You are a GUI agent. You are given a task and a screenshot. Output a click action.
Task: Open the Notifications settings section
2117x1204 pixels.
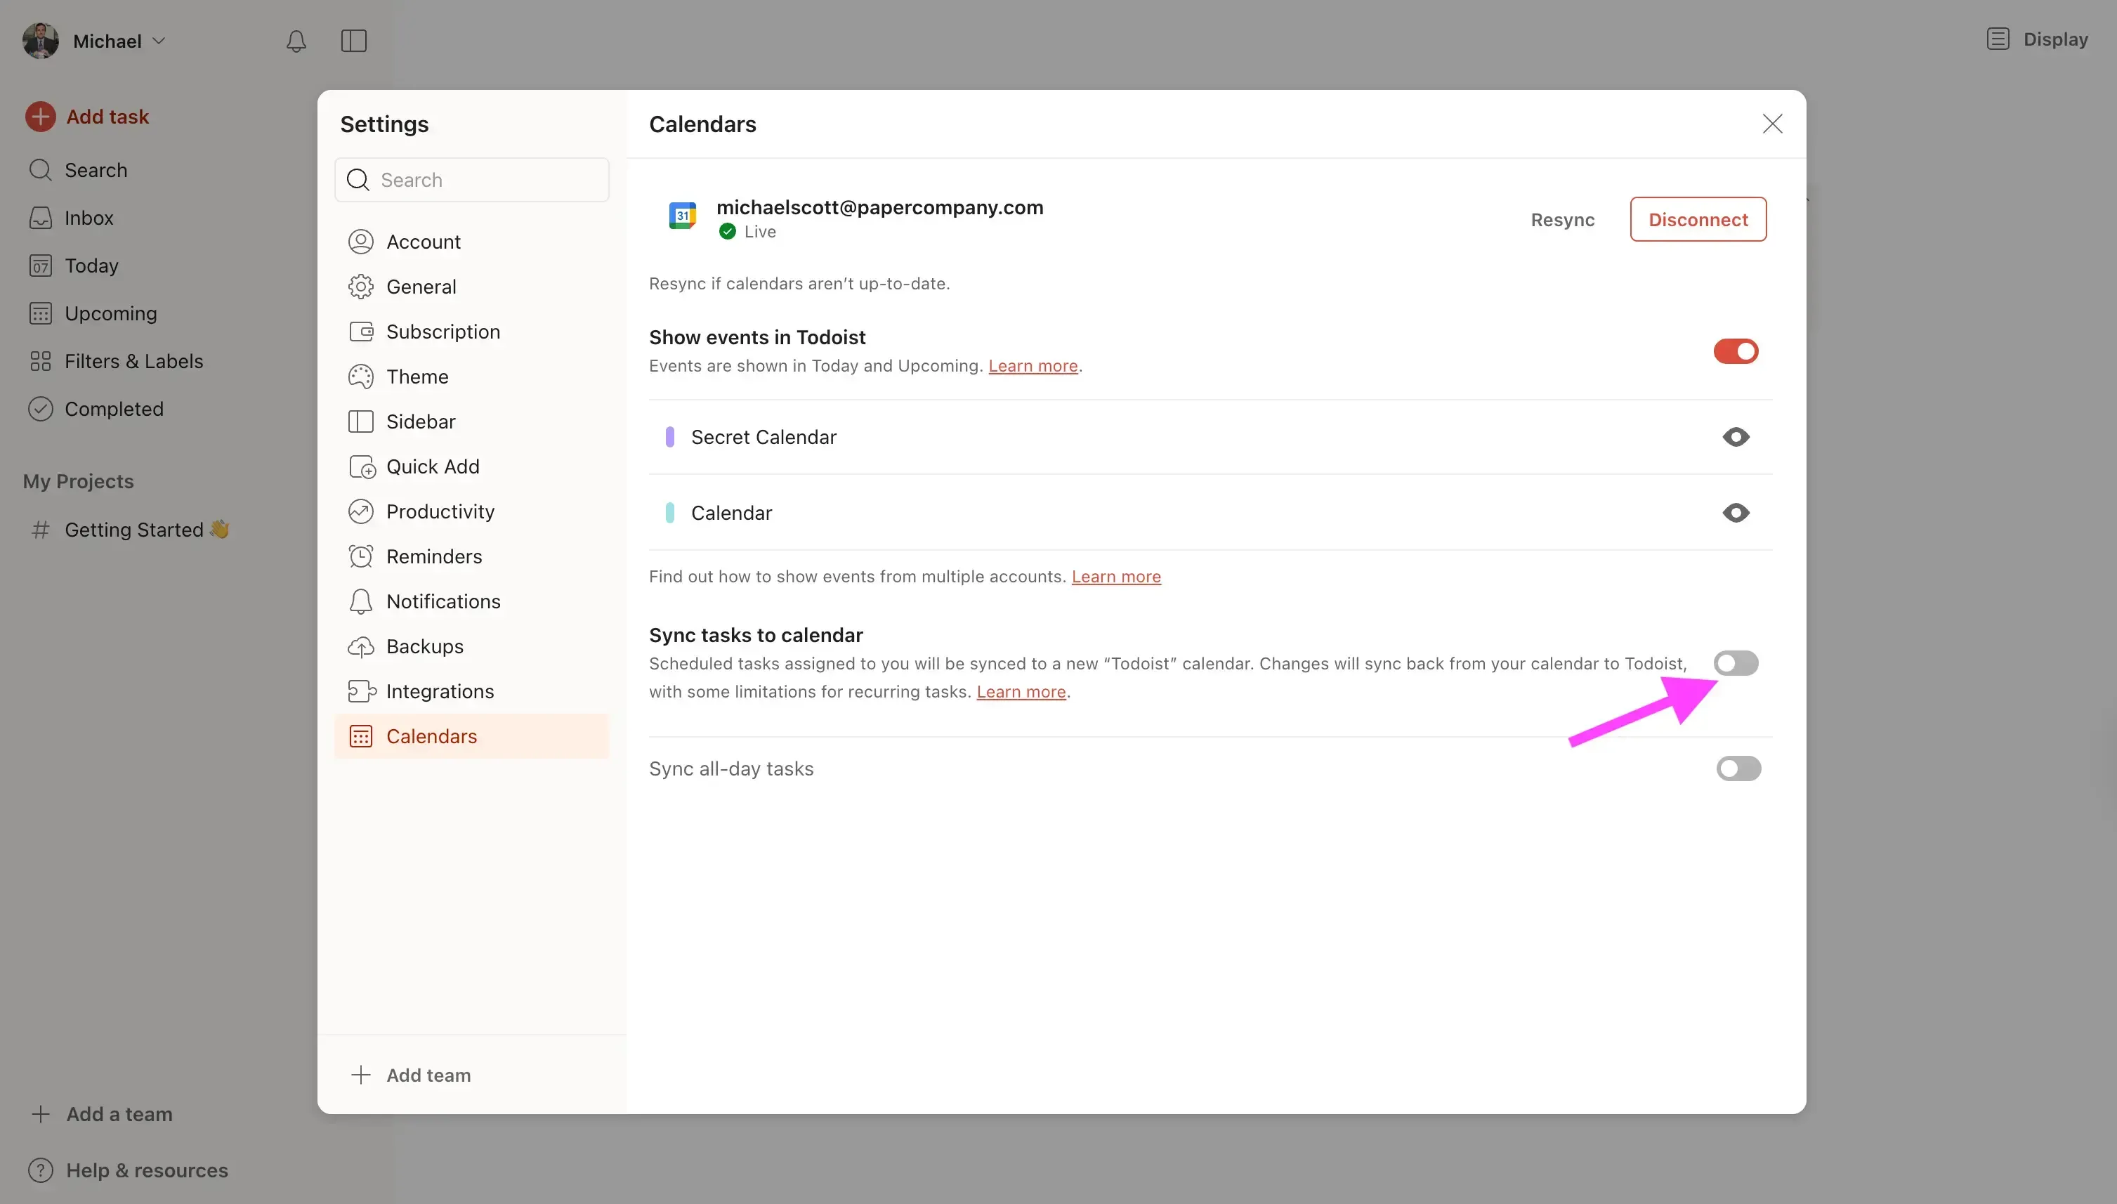444,601
